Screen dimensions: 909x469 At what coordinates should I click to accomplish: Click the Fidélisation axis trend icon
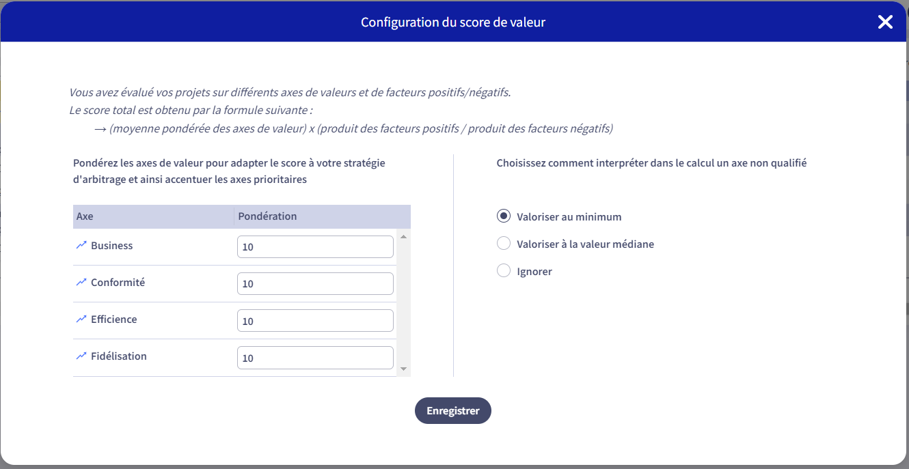pos(81,356)
